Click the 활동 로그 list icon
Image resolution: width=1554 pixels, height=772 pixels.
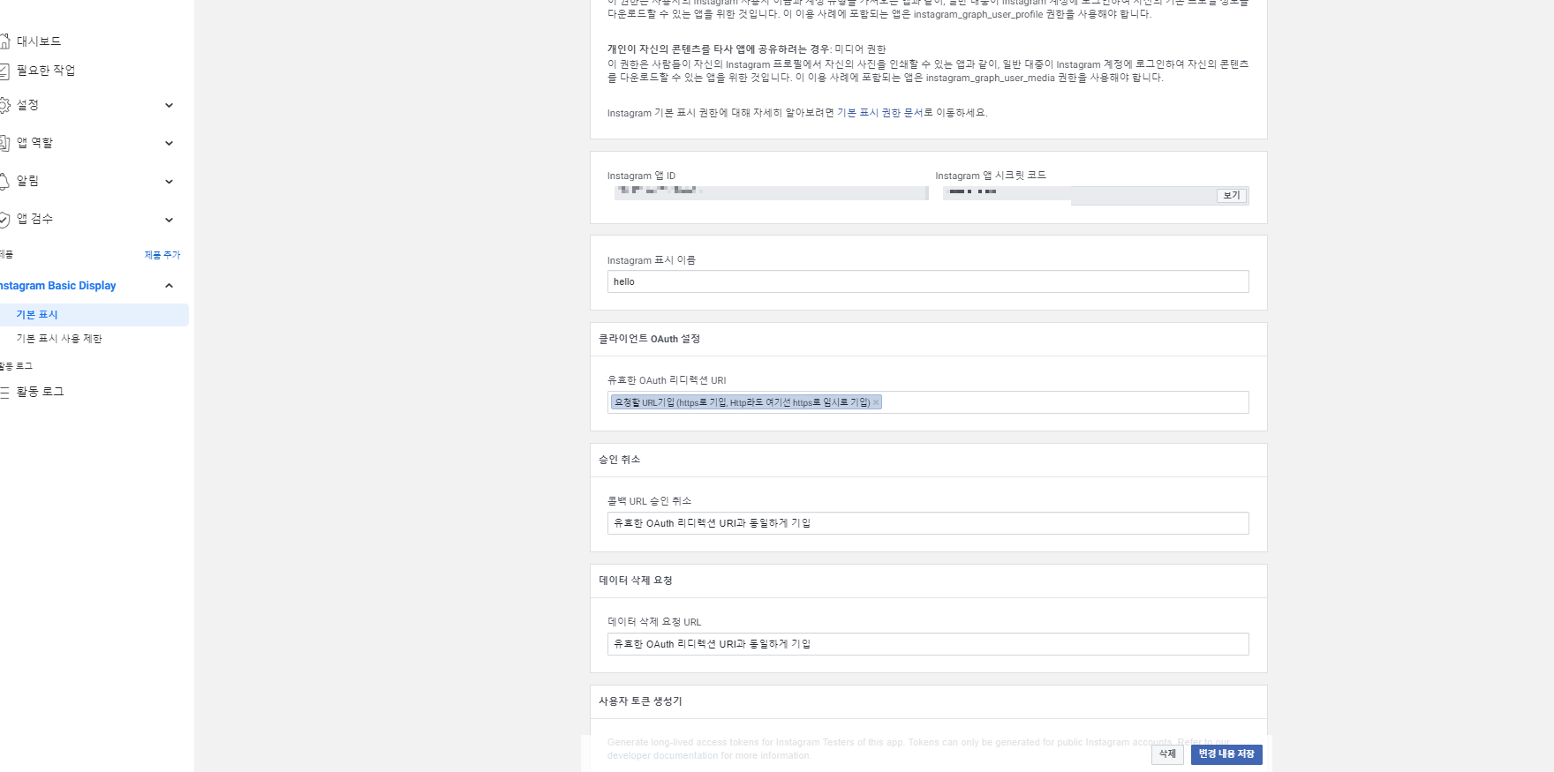(x=4, y=392)
